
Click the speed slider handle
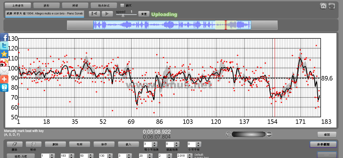point(123,16)
